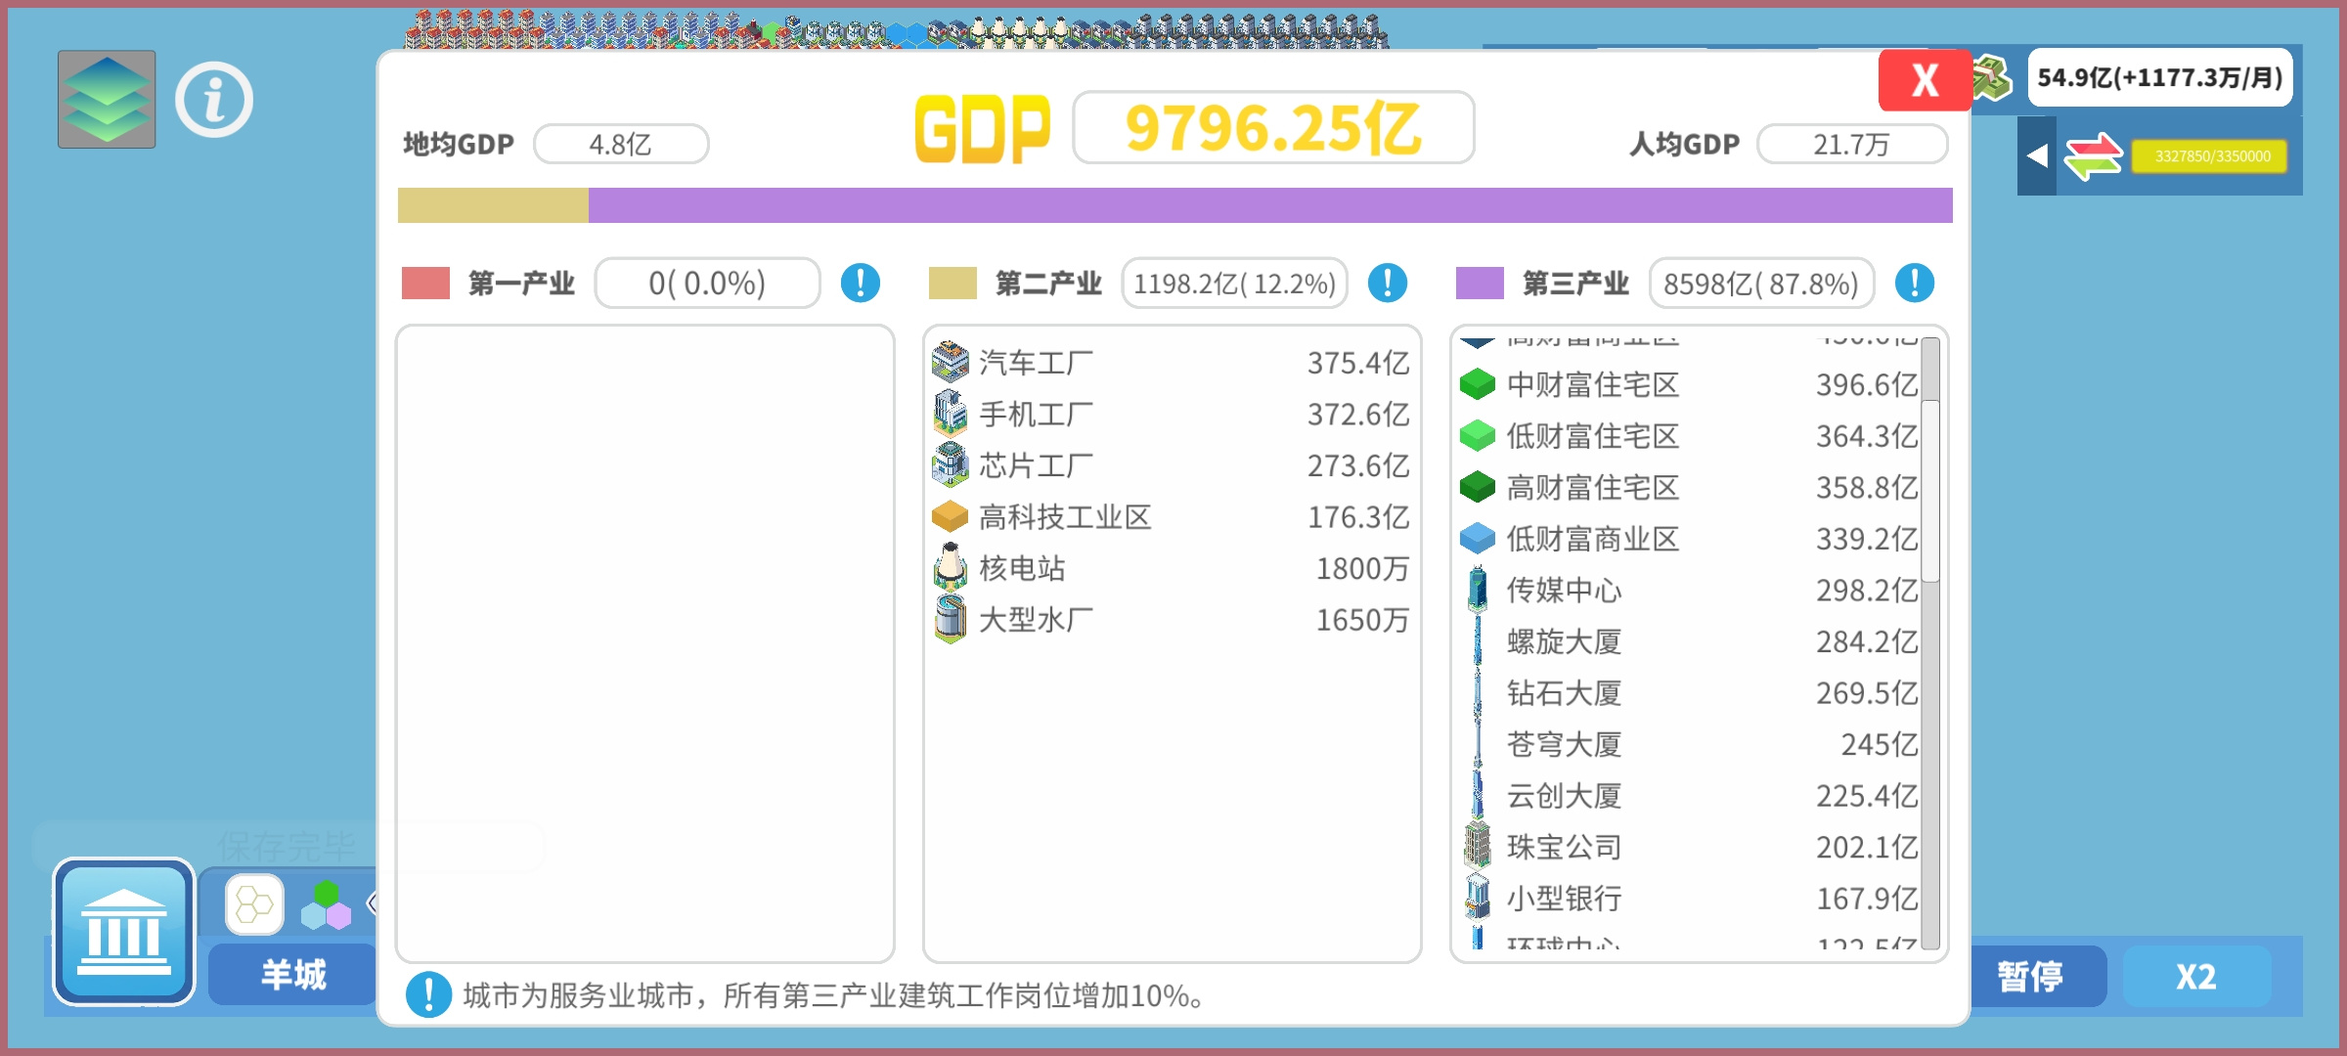Click the purple tertiary segment of GDP bar
The height and width of the screenshot is (1056, 2347).
tap(1270, 205)
